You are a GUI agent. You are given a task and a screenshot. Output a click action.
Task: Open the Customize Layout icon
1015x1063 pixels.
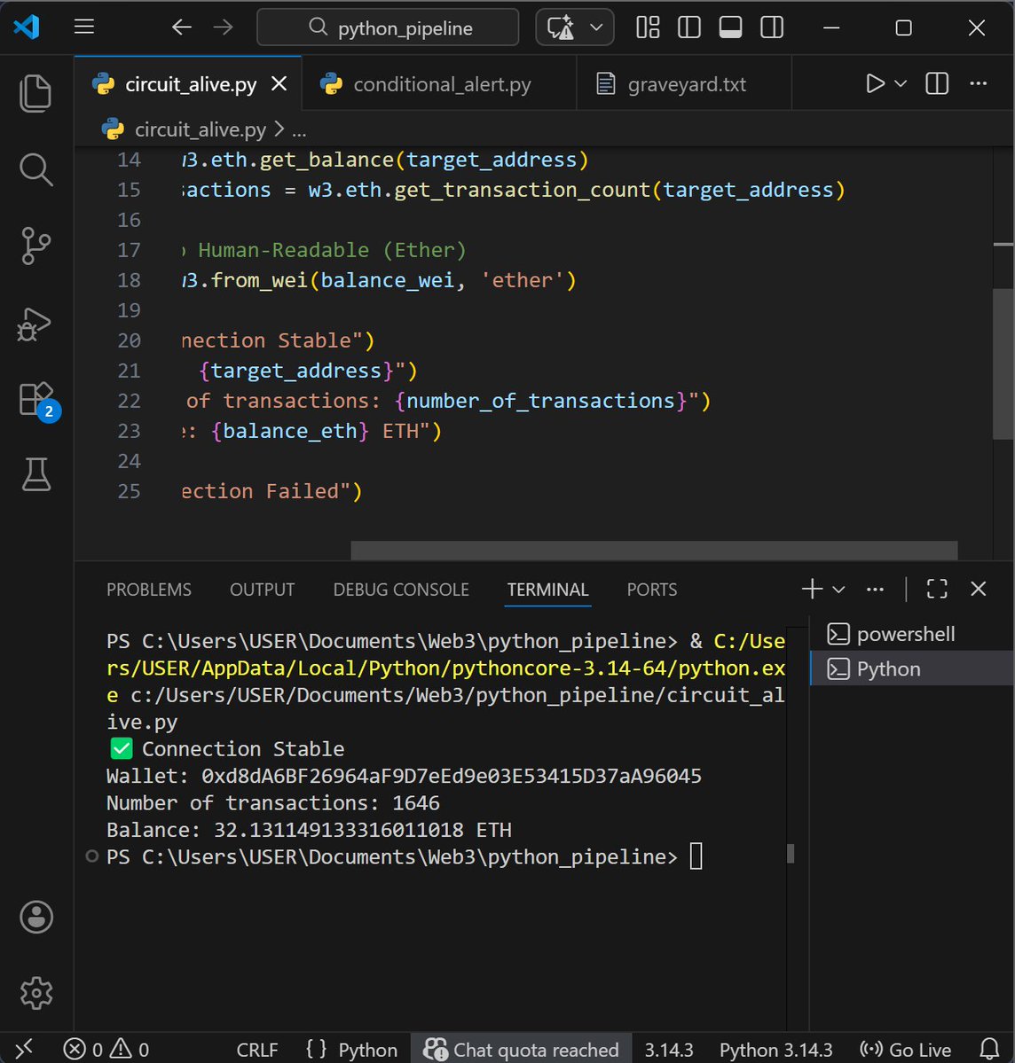click(x=648, y=27)
